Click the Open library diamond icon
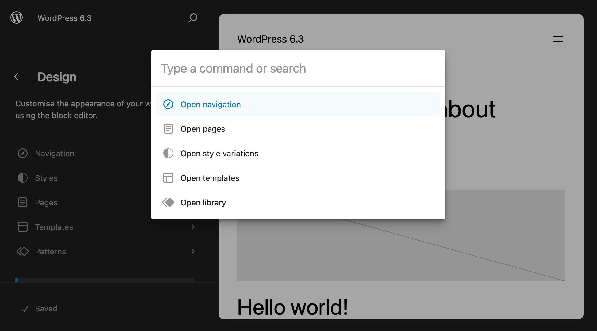Viewport: 597px width, 331px height. pos(168,202)
